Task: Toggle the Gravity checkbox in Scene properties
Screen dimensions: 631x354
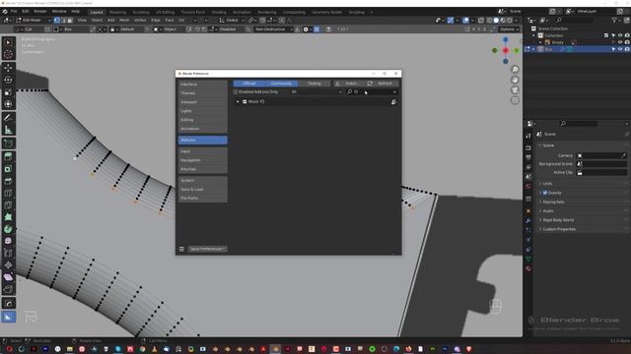Action: click(545, 193)
